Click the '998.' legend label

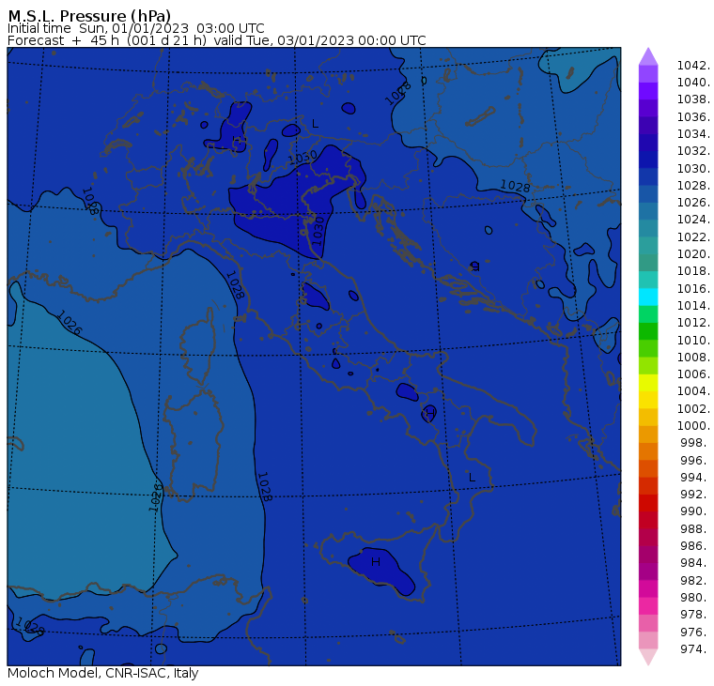[695, 443]
